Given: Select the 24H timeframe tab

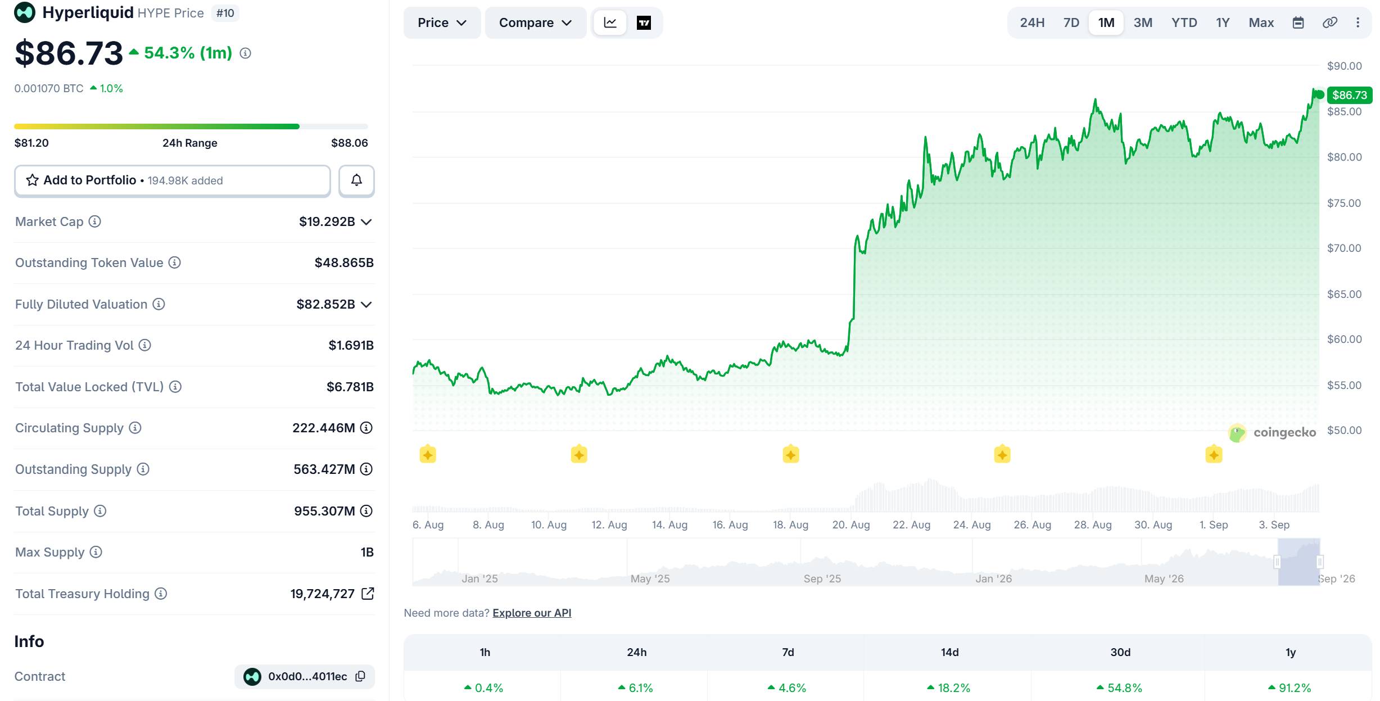Looking at the screenshot, I should point(1032,22).
